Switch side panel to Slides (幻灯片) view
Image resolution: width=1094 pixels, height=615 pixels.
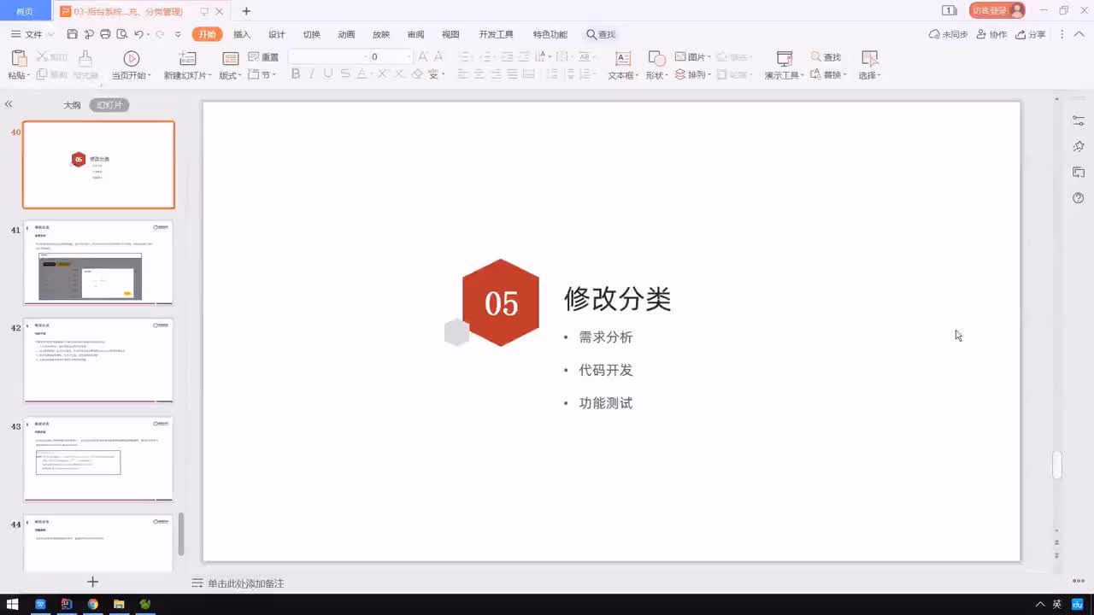click(109, 105)
